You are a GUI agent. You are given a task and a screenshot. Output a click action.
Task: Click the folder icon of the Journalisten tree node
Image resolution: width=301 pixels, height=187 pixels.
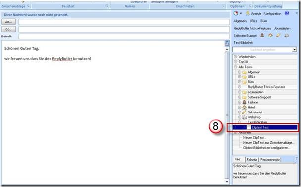coord(244,92)
